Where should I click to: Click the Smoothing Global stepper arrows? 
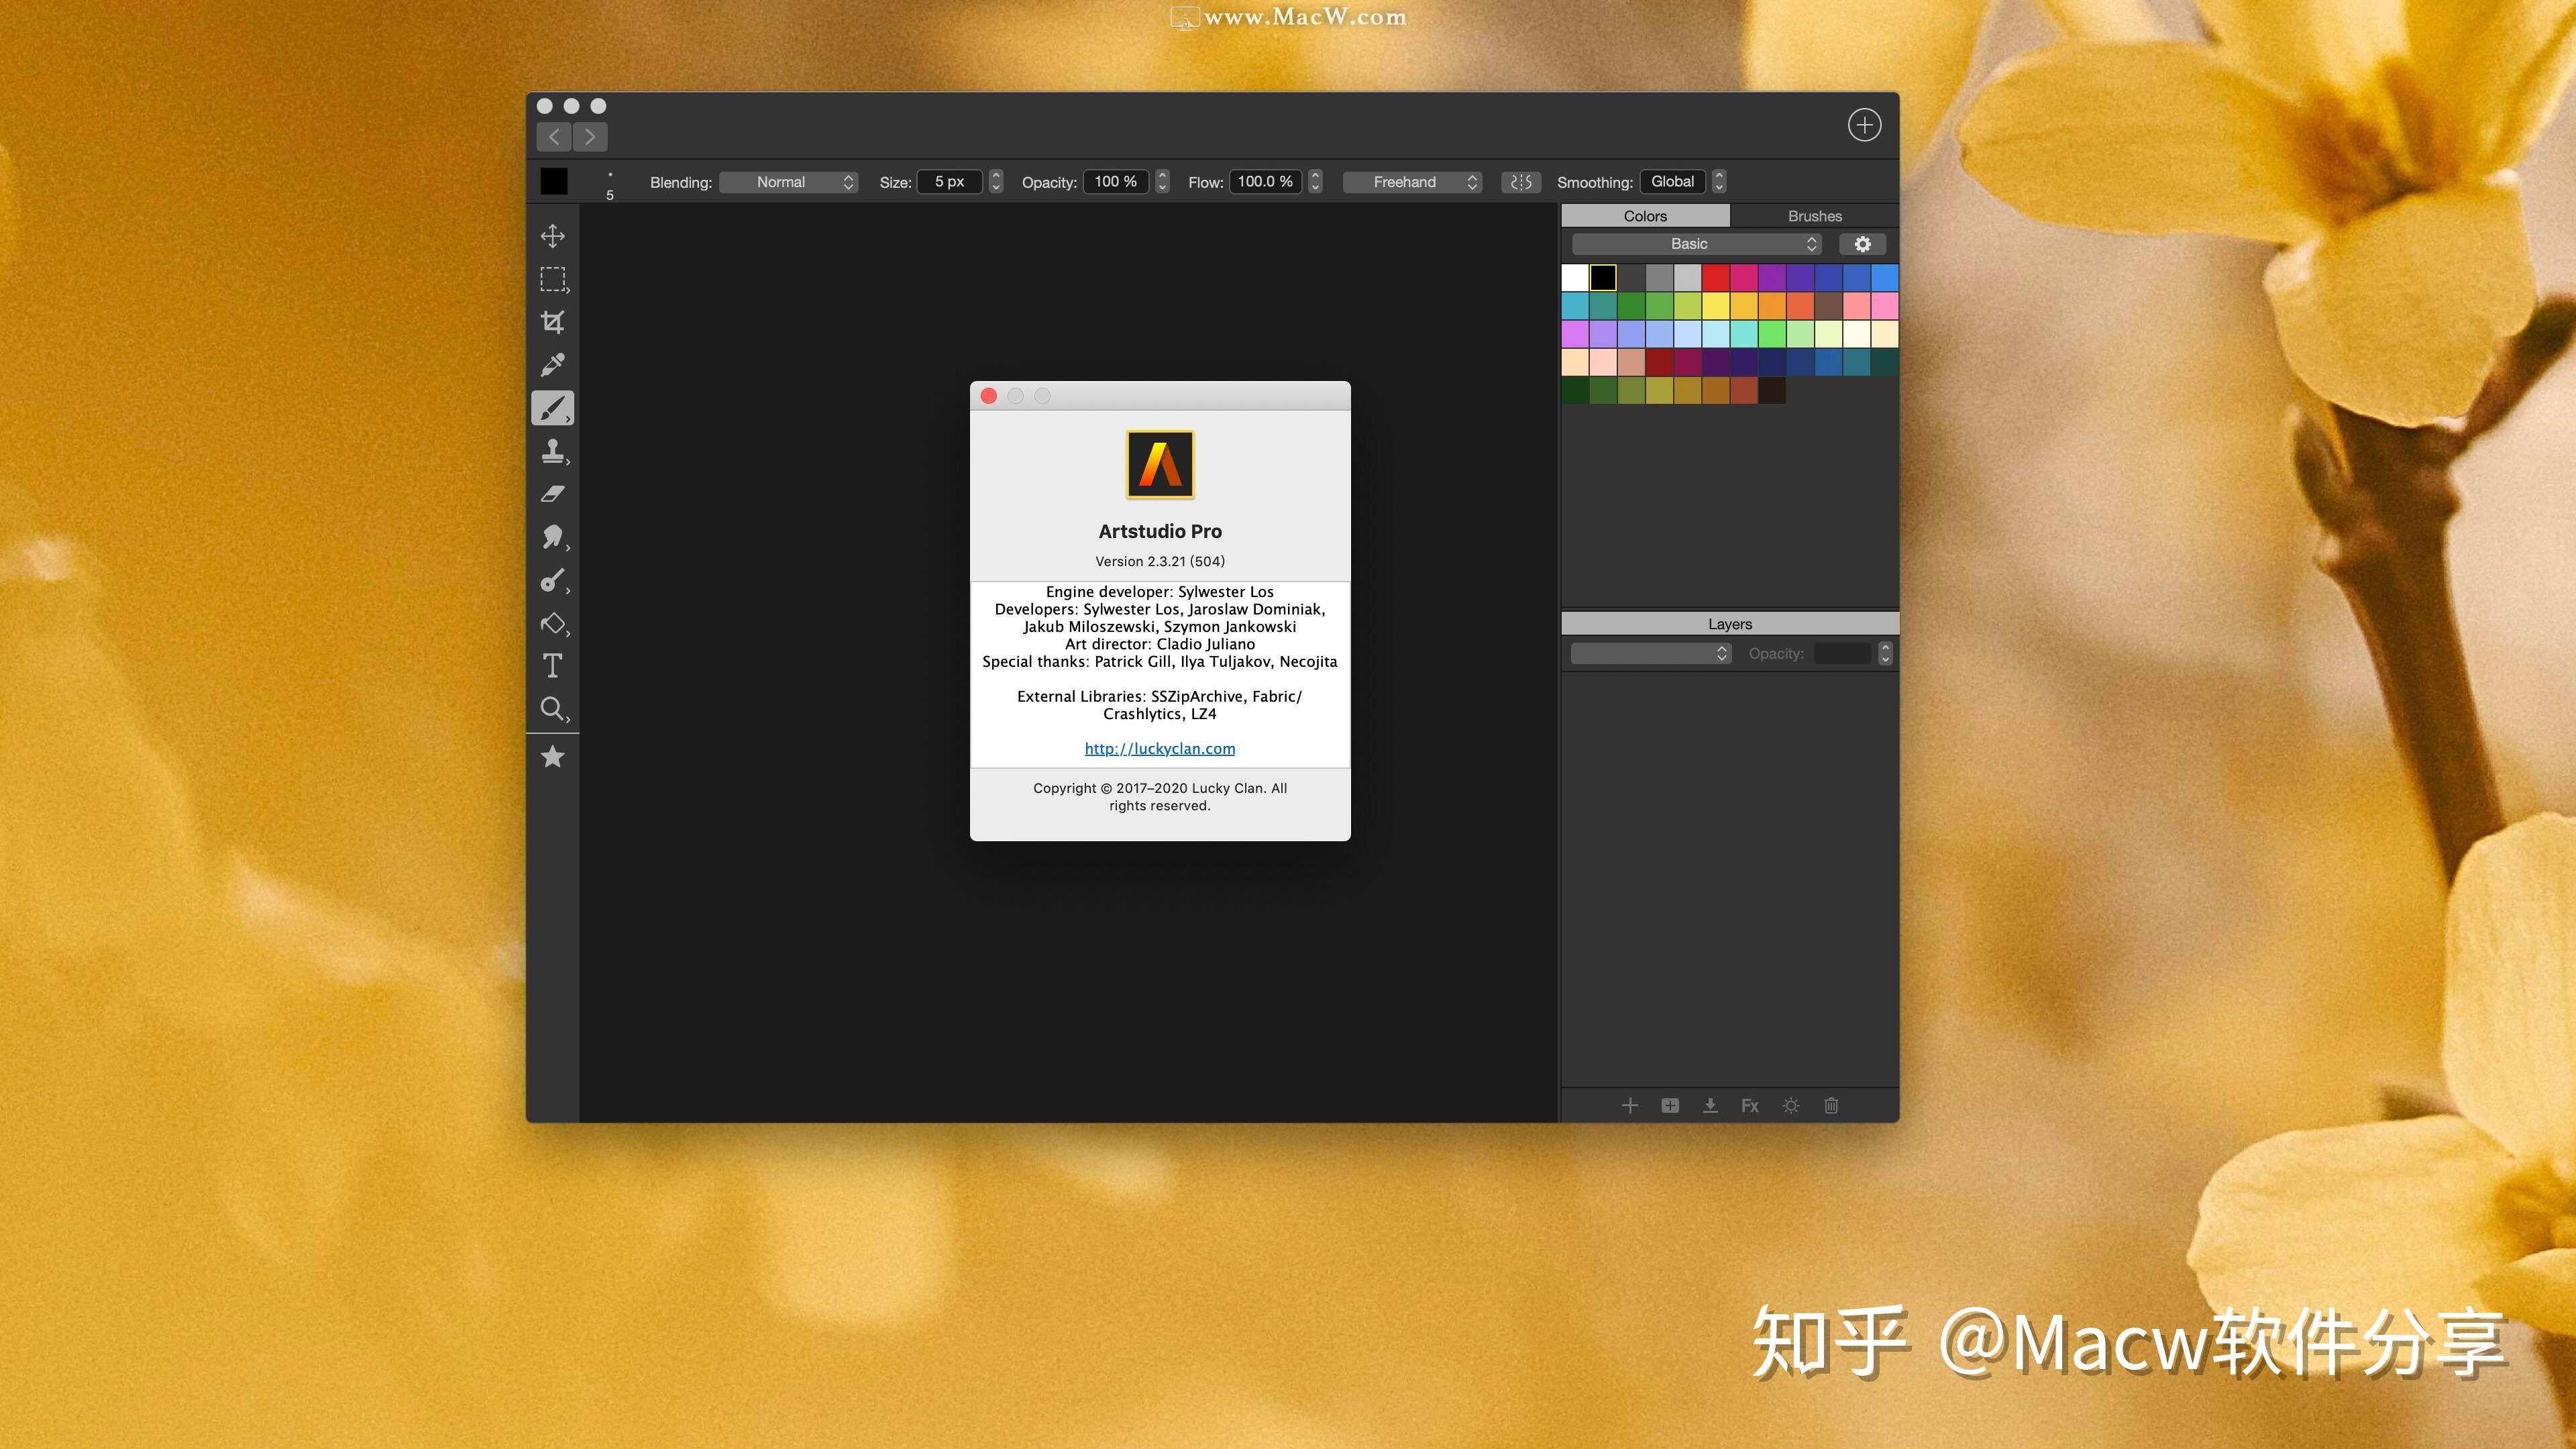point(1719,182)
